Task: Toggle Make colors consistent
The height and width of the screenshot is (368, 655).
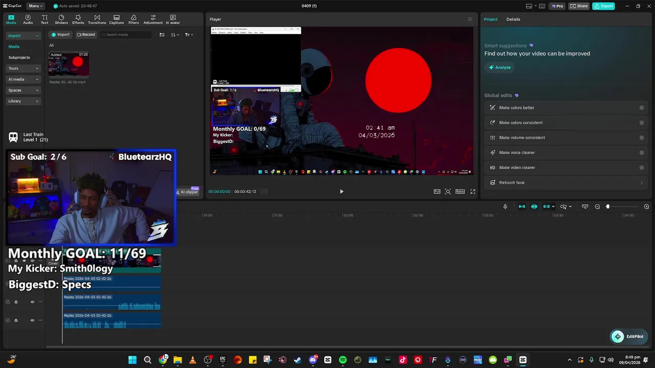Action: point(641,123)
